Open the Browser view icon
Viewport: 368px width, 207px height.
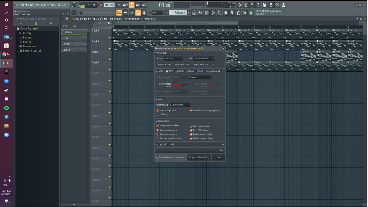[x=219, y=13]
